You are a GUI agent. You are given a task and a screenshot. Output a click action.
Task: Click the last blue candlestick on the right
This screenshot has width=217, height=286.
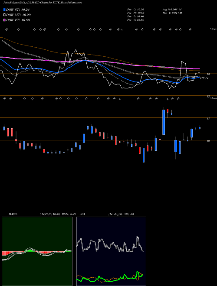200,128
